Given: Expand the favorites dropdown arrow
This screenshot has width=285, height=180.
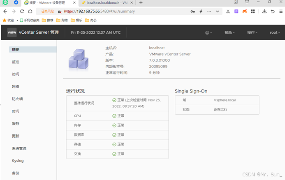Looking at the screenshot, I should click(x=17, y=21).
